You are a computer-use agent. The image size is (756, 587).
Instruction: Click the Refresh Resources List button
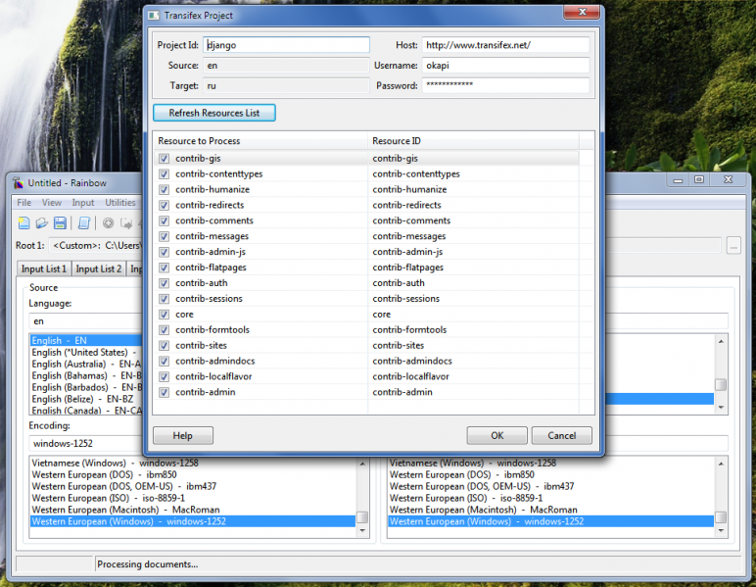pos(214,113)
